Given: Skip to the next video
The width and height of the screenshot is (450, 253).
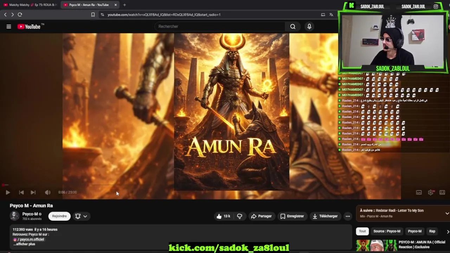Looking at the screenshot, I should point(33,192).
